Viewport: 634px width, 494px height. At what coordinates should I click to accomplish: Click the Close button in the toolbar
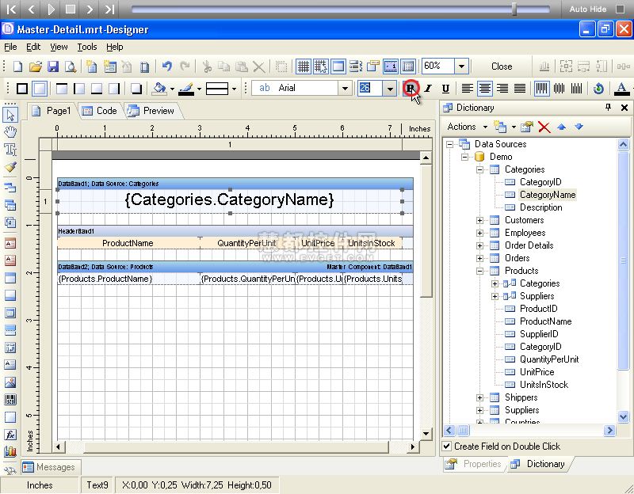(502, 66)
